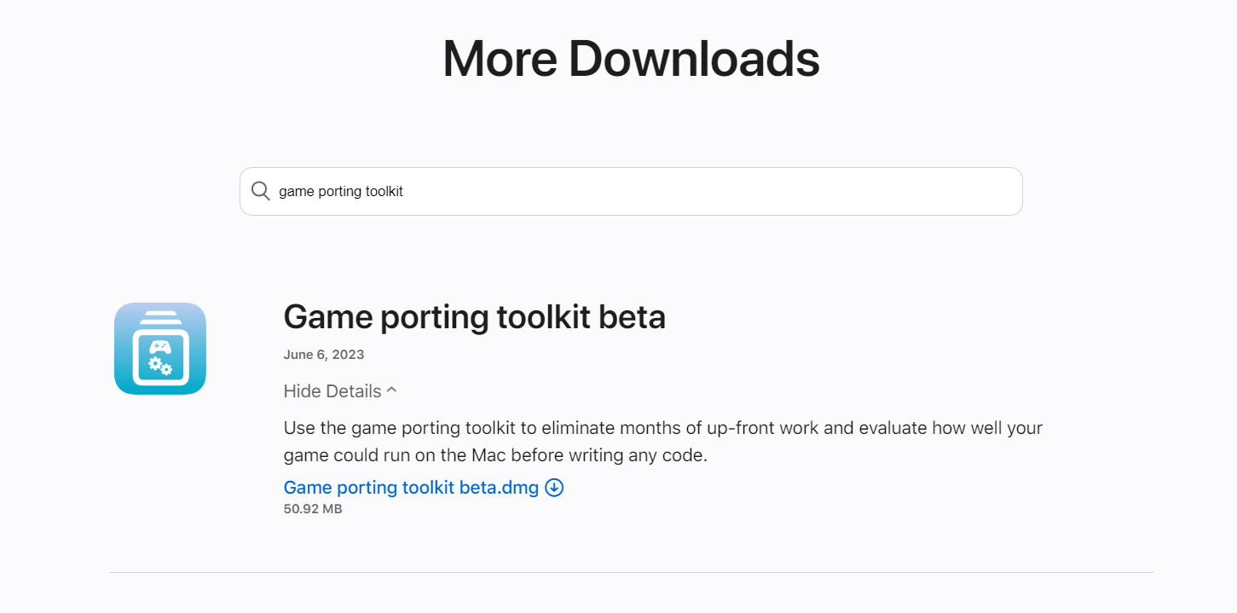
Task: Click inside the search input field
Action: pos(597,191)
